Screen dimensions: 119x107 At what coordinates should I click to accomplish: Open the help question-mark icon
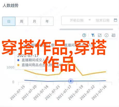coord(84,35)
